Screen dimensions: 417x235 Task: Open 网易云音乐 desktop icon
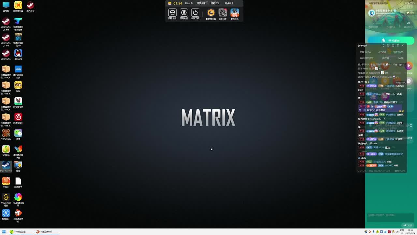(18, 117)
